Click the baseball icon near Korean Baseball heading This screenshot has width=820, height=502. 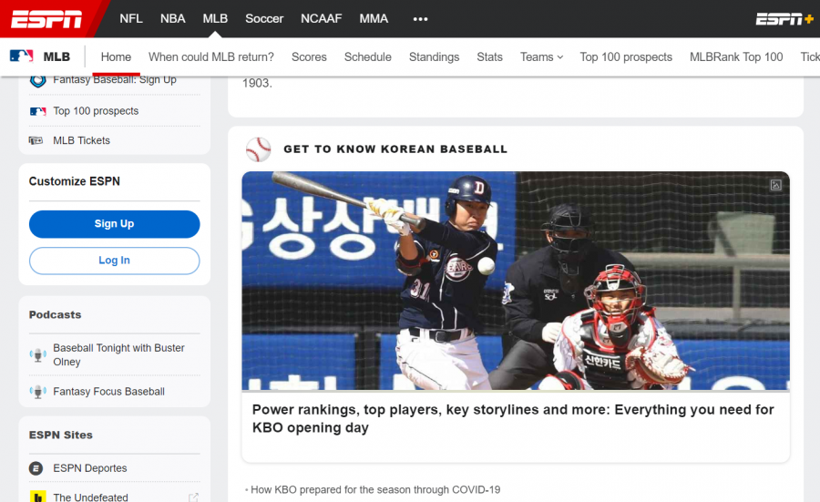(259, 149)
